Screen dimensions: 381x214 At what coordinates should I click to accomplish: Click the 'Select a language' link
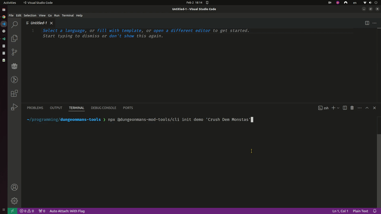tap(64, 30)
